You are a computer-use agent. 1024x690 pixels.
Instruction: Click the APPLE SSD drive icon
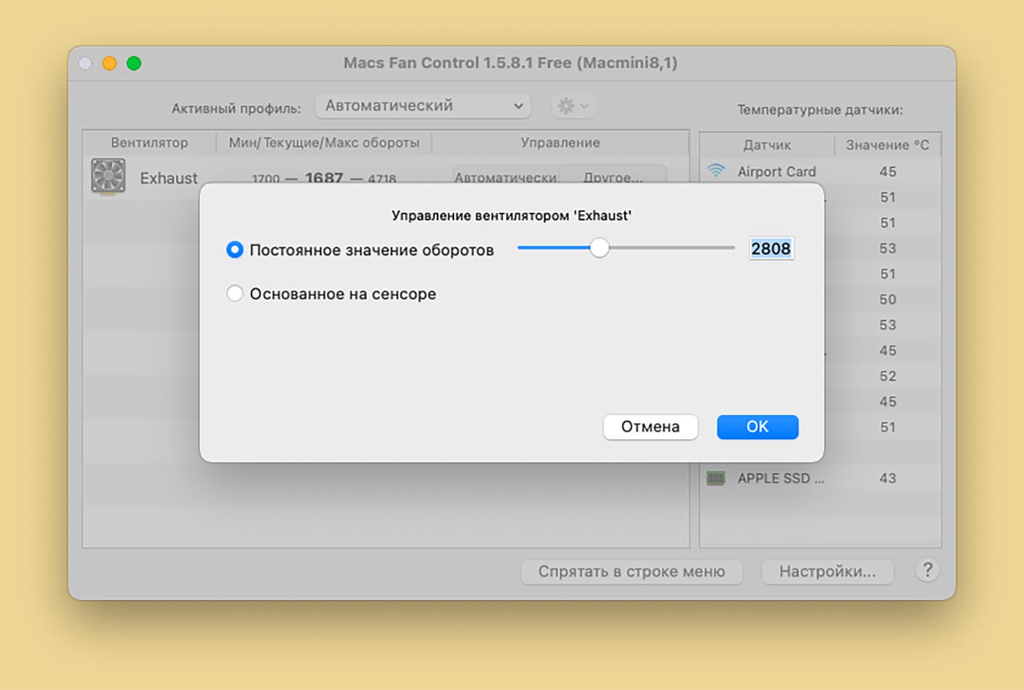click(x=716, y=478)
